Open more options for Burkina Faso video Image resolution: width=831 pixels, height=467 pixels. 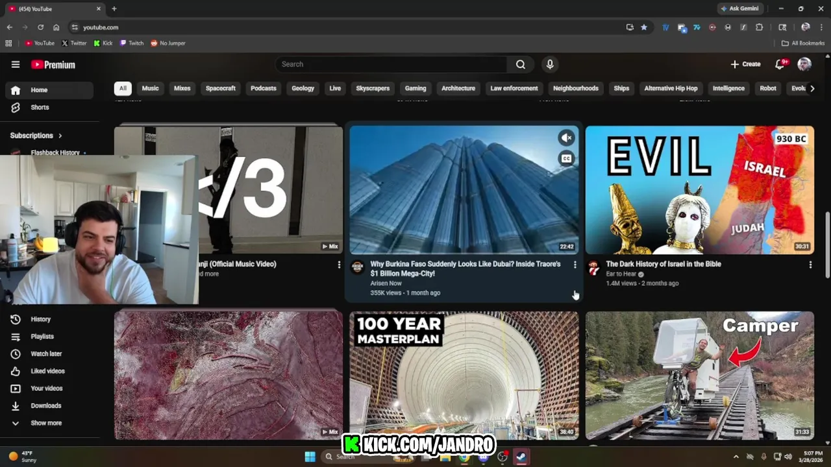coord(575,265)
